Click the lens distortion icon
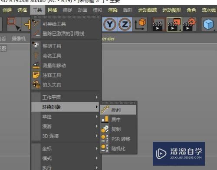Screen dimensions: 217x170 (36, 84)
